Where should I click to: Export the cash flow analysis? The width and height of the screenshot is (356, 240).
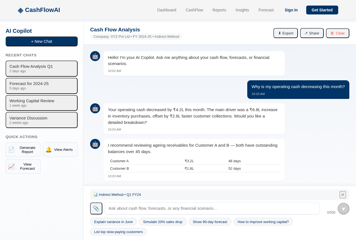pyautogui.click(x=286, y=33)
